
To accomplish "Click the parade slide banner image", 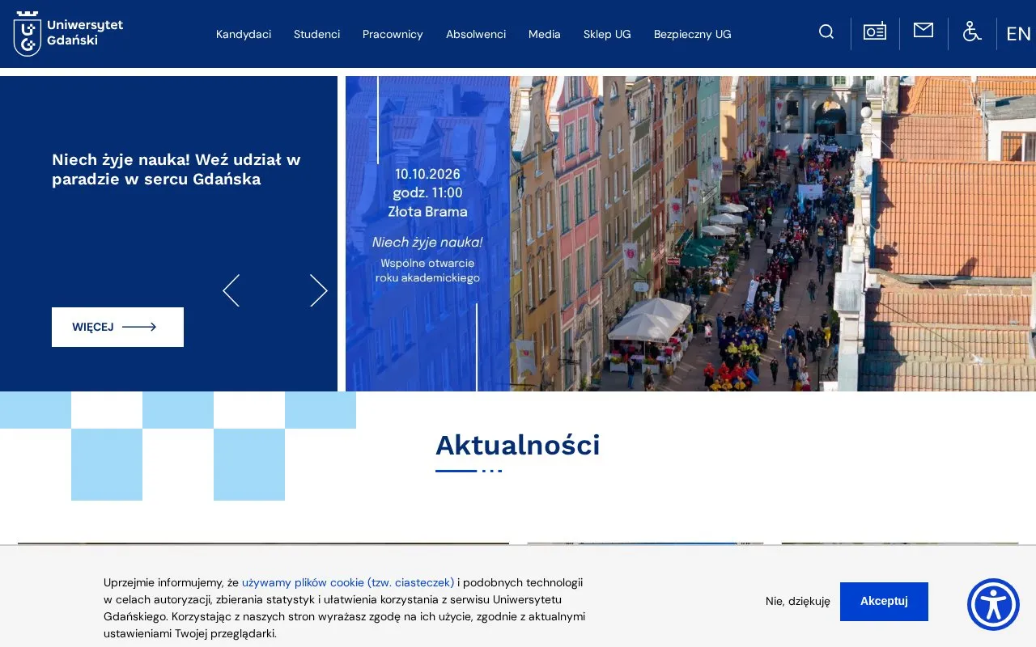I will tap(690, 234).
